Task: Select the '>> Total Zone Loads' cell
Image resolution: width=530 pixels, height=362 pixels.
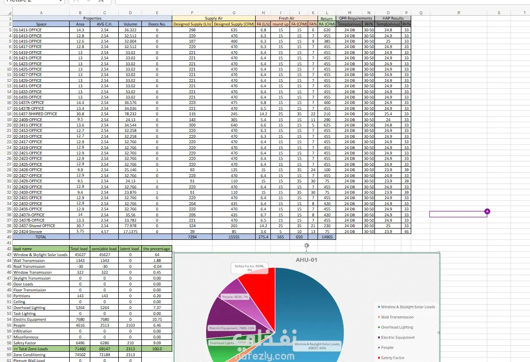Action: (x=41, y=349)
